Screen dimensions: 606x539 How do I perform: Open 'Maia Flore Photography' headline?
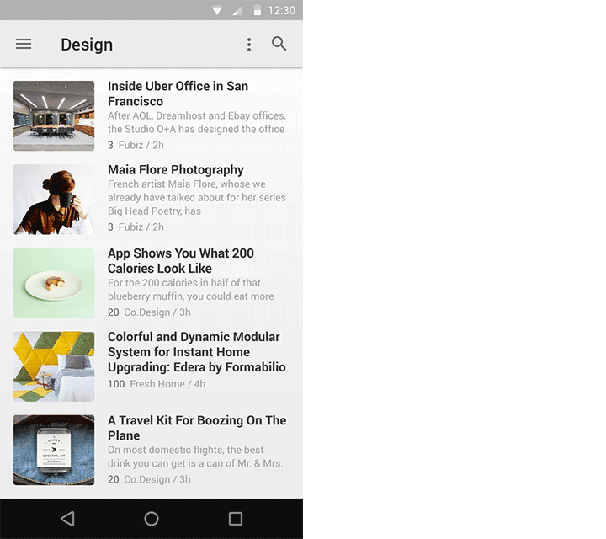pos(175,169)
